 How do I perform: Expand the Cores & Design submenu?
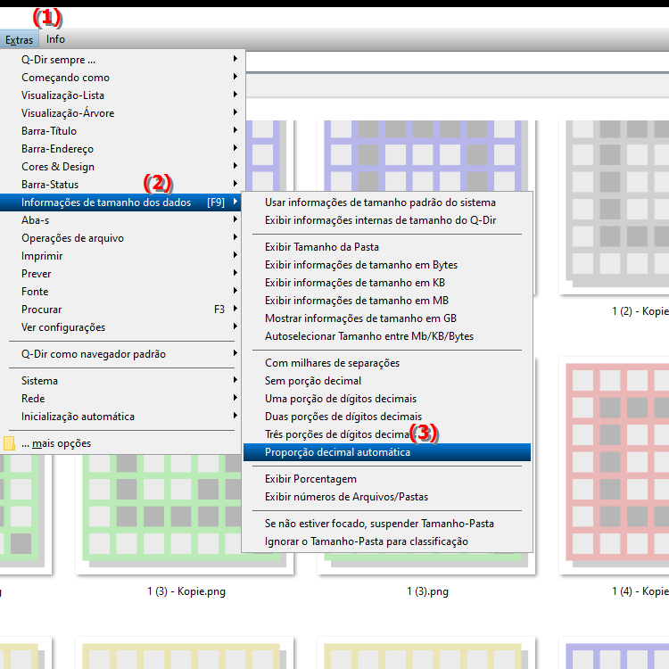click(58, 167)
